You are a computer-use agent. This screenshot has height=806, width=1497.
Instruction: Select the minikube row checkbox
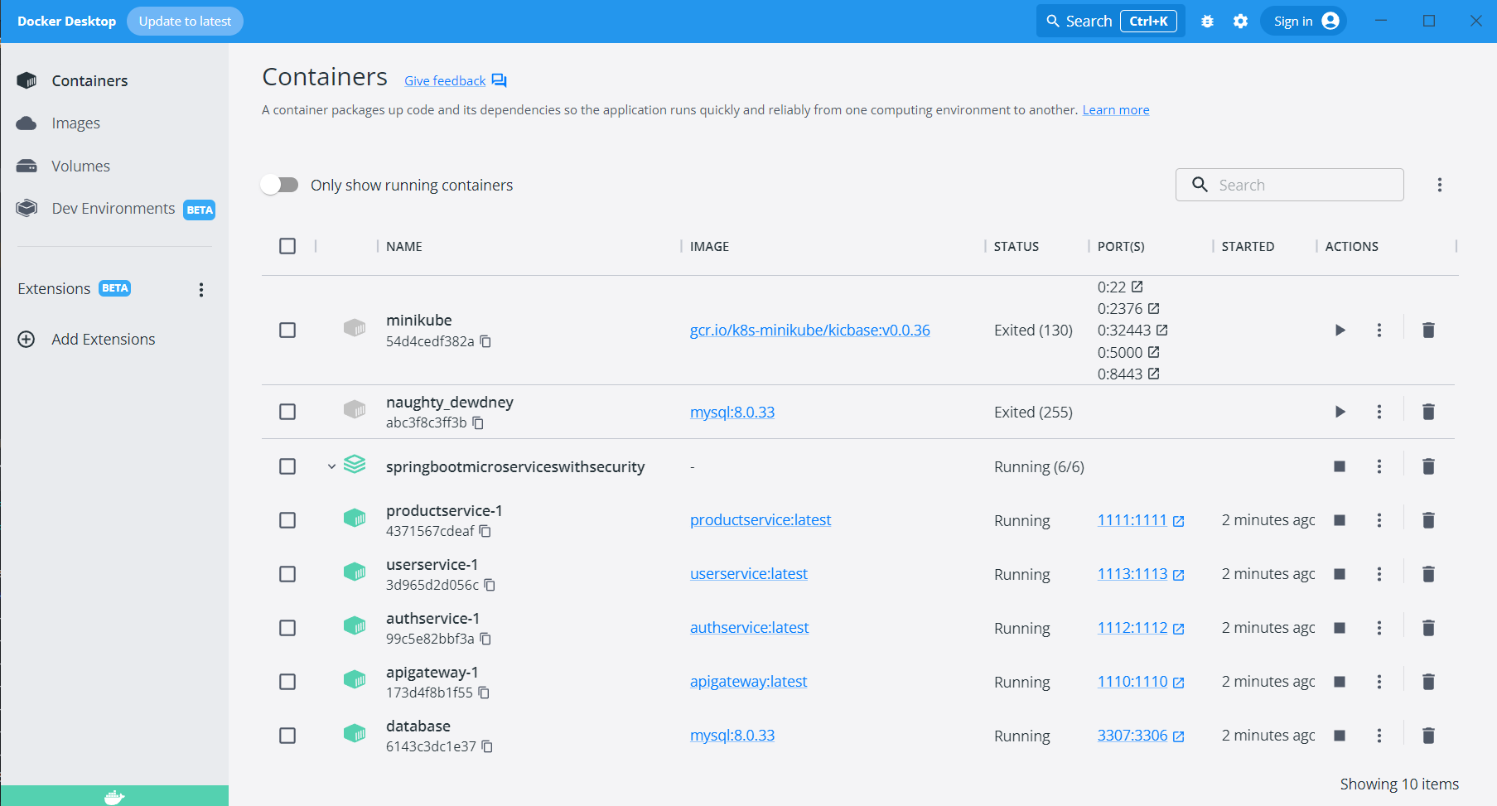tap(287, 330)
